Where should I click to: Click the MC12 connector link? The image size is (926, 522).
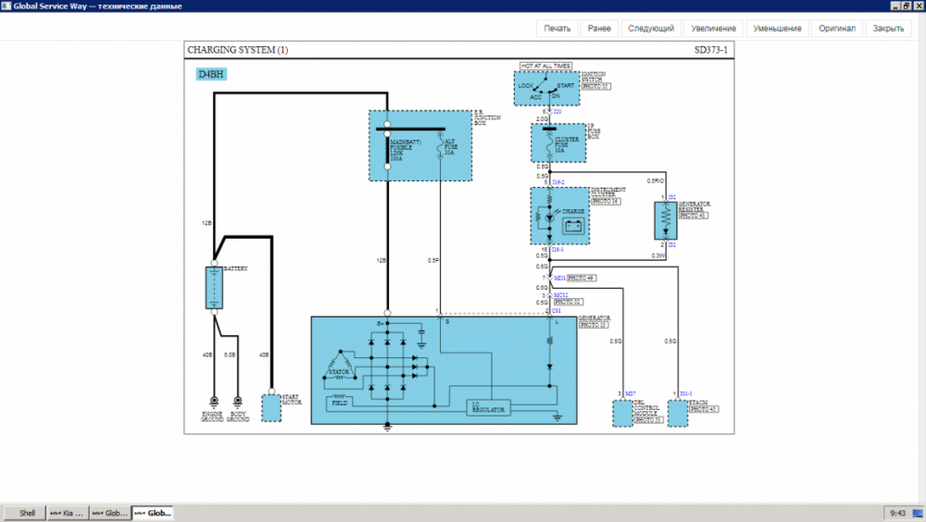point(559,295)
